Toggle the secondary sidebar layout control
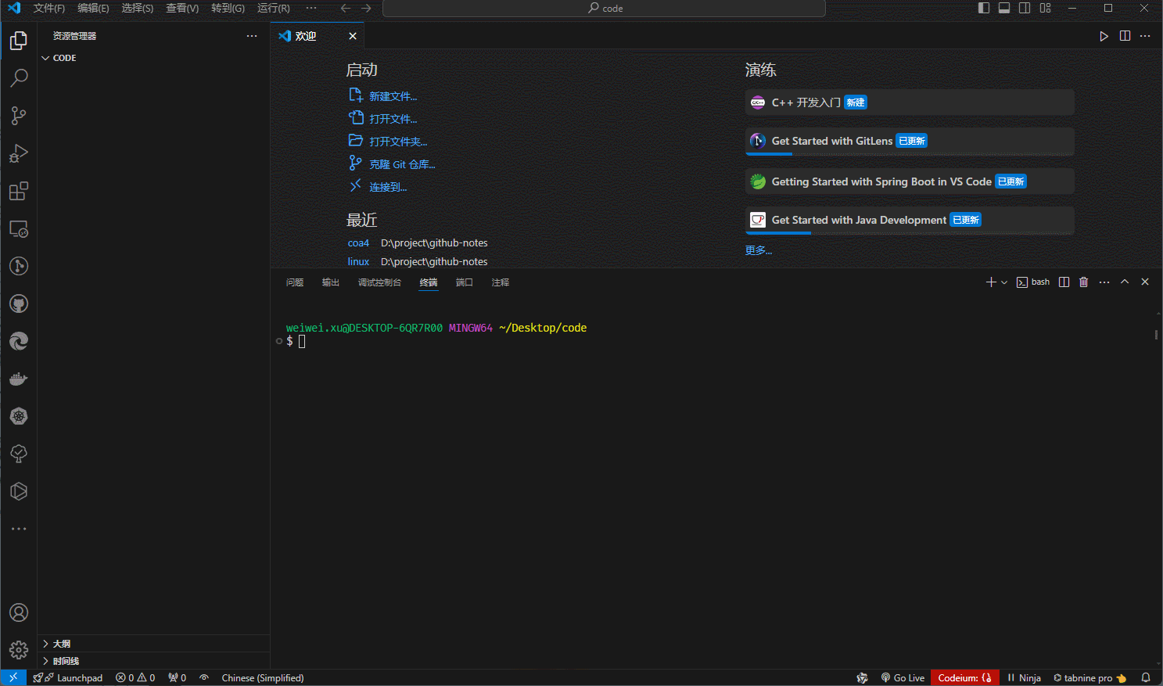Screen dimensions: 1163x686 click(1025, 8)
